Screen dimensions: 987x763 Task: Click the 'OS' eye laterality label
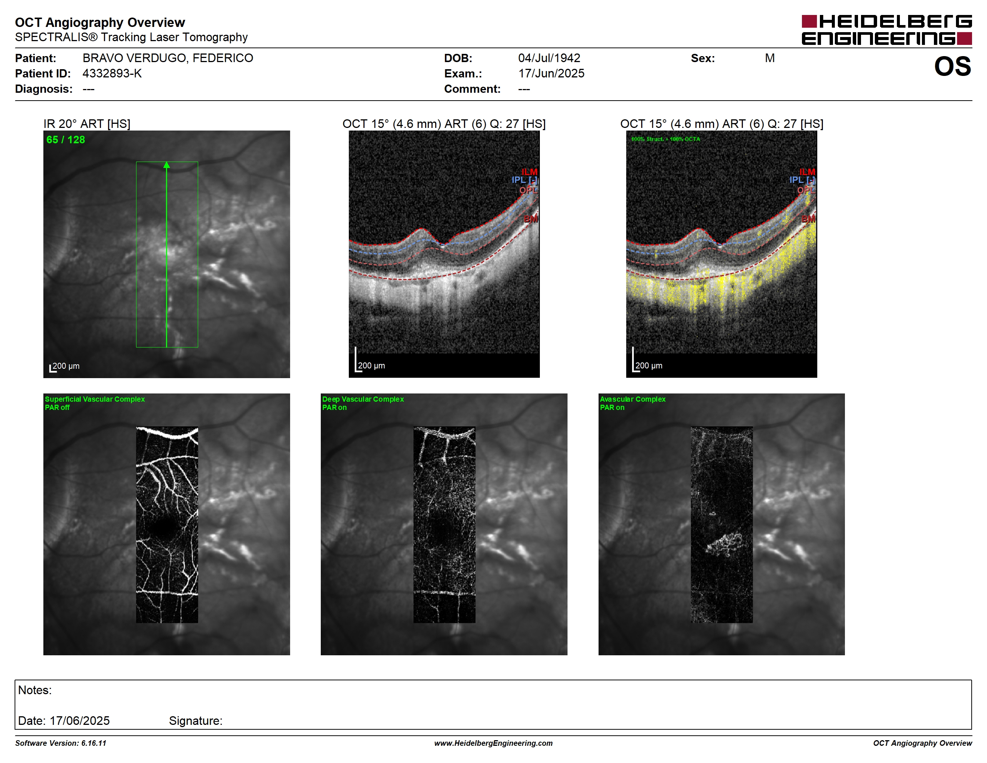953,66
